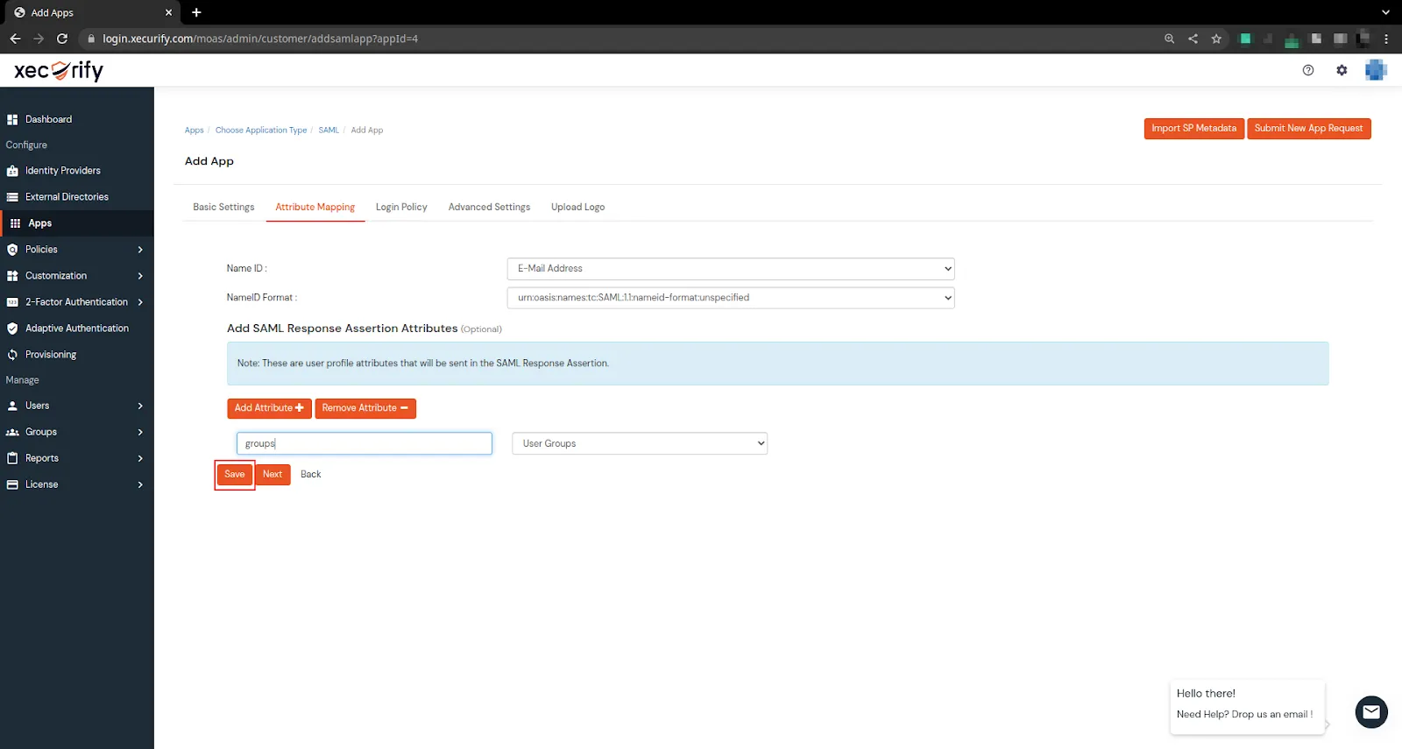
Task: Click the Next button
Action: click(273, 474)
